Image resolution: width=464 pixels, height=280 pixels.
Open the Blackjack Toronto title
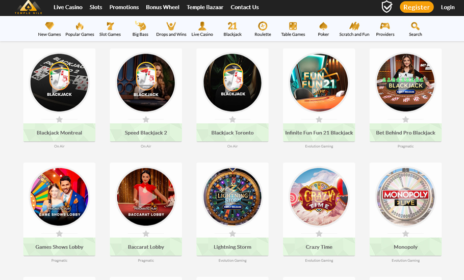[233, 132]
